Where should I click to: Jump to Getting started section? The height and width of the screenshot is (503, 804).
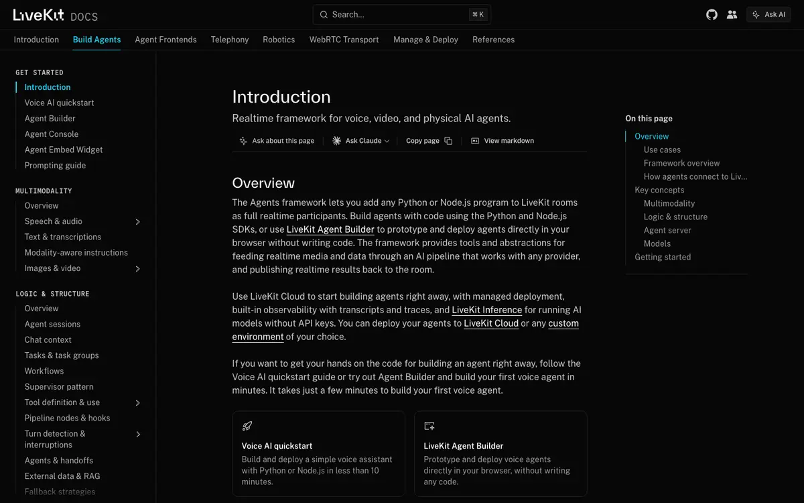click(x=663, y=257)
